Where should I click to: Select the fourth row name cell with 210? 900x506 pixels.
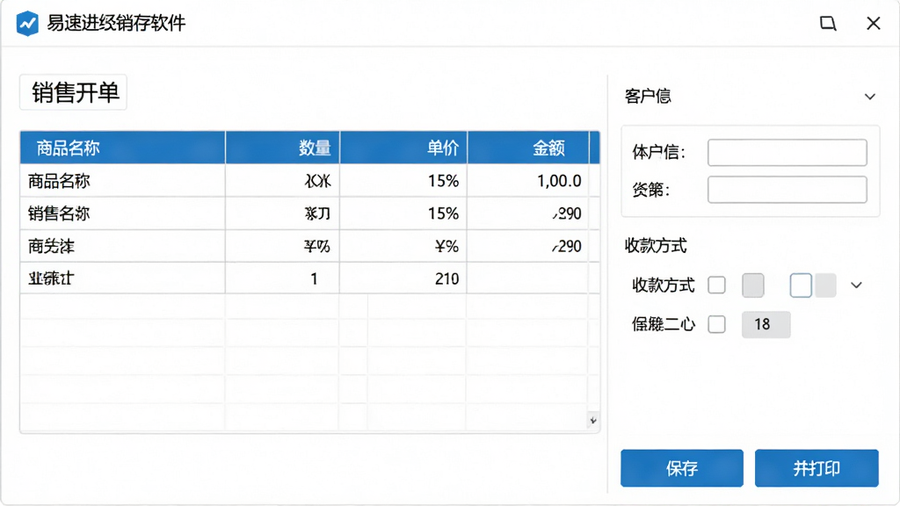click(123, 278)
